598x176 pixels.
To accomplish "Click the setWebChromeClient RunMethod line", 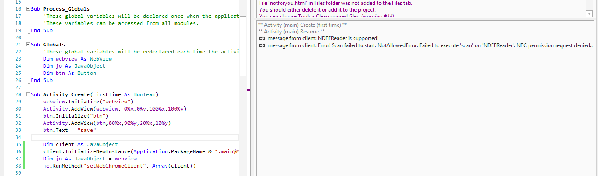I will 119,166.
